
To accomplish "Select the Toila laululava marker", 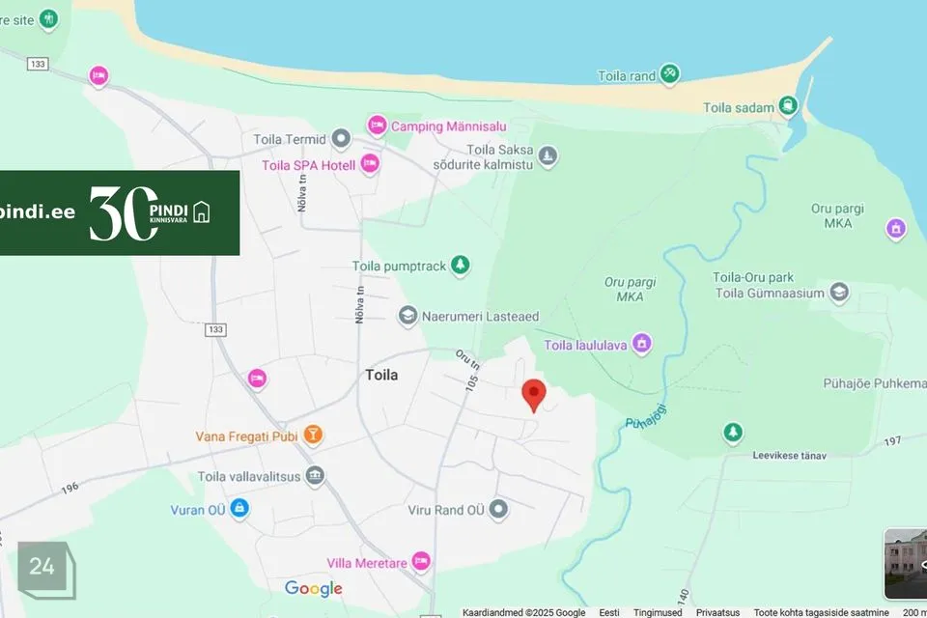I will 641,343.
